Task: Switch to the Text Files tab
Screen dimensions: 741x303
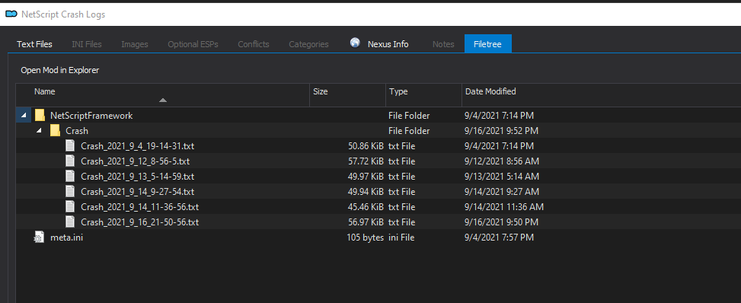Action: pyautogui.click(x=34, y=44)
